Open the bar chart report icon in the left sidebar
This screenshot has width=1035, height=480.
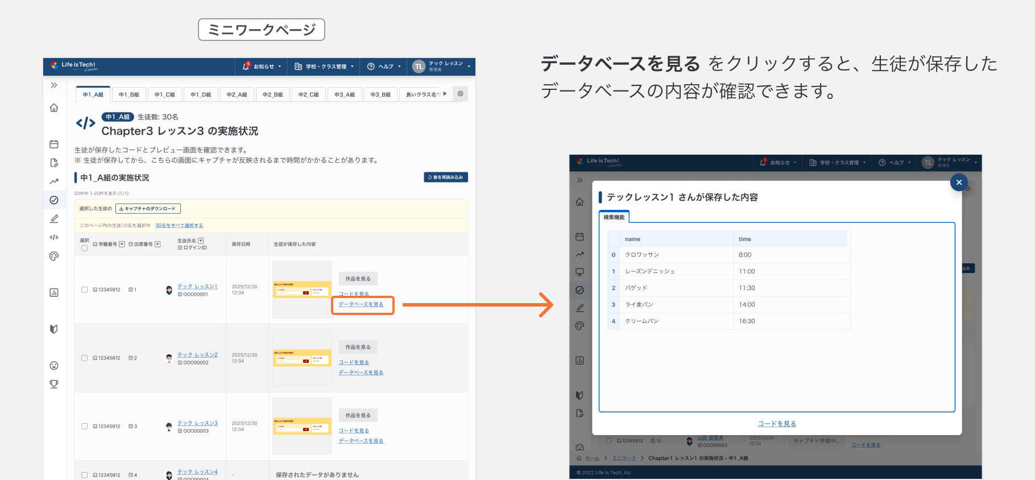54,292
